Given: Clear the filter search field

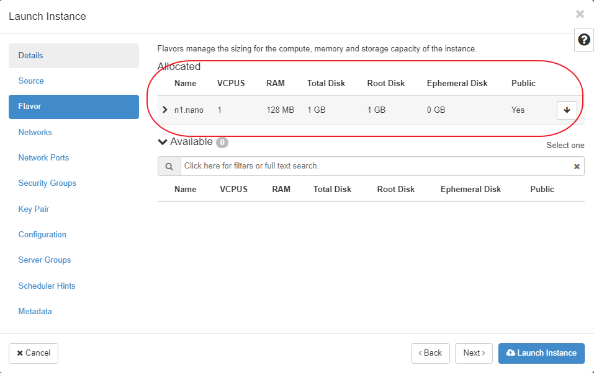Looking at the screenshot, I should point(577,166).
